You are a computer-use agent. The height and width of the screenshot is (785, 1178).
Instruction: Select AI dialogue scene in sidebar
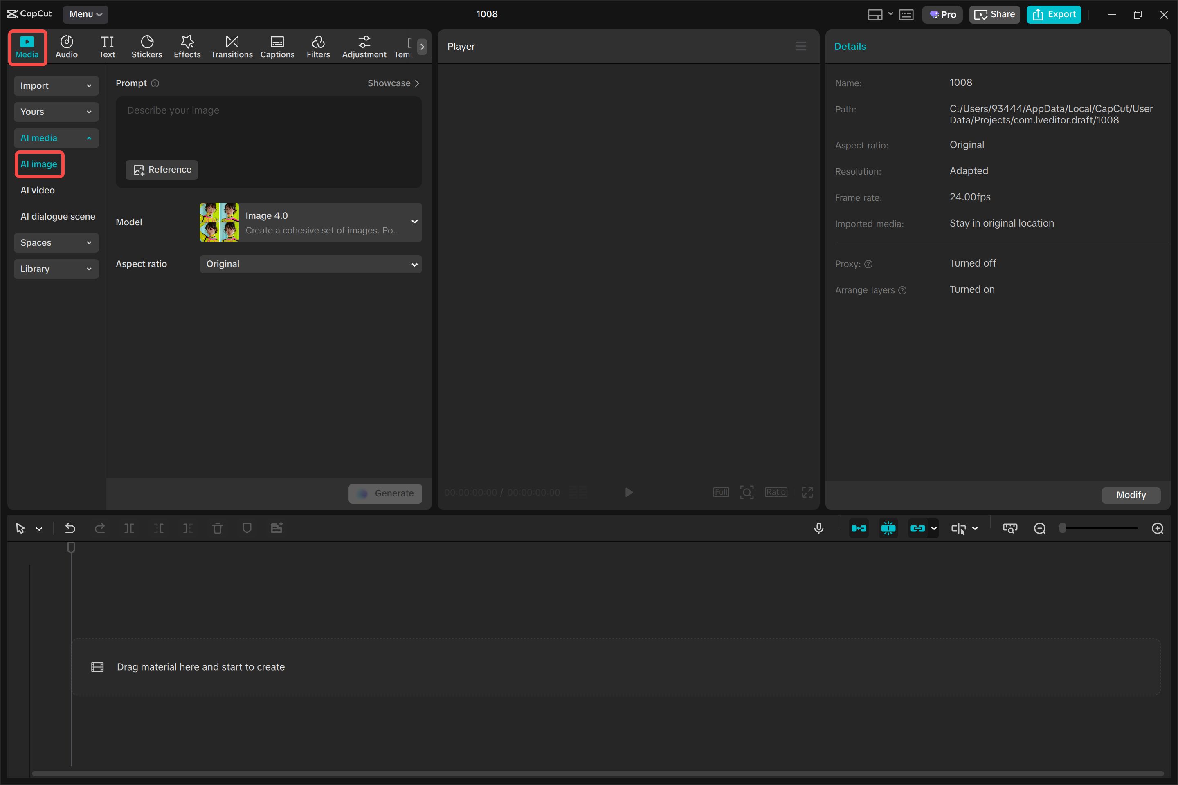(58, 216)
